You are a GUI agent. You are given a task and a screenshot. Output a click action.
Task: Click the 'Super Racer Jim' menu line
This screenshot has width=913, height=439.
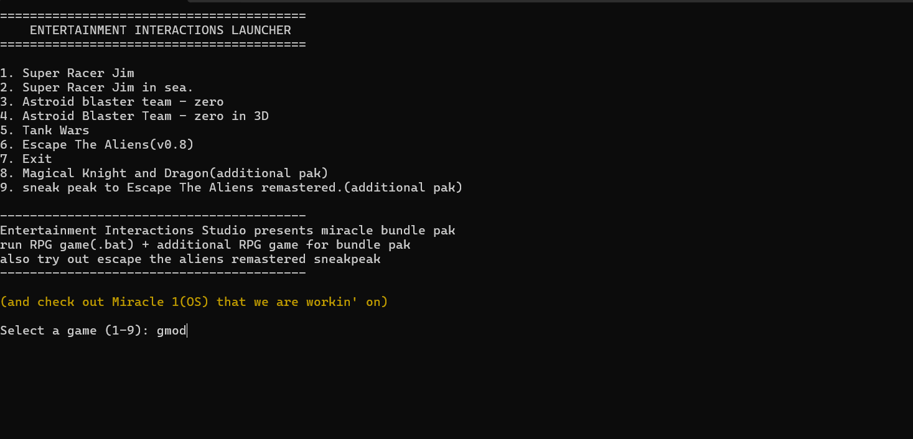67,73
